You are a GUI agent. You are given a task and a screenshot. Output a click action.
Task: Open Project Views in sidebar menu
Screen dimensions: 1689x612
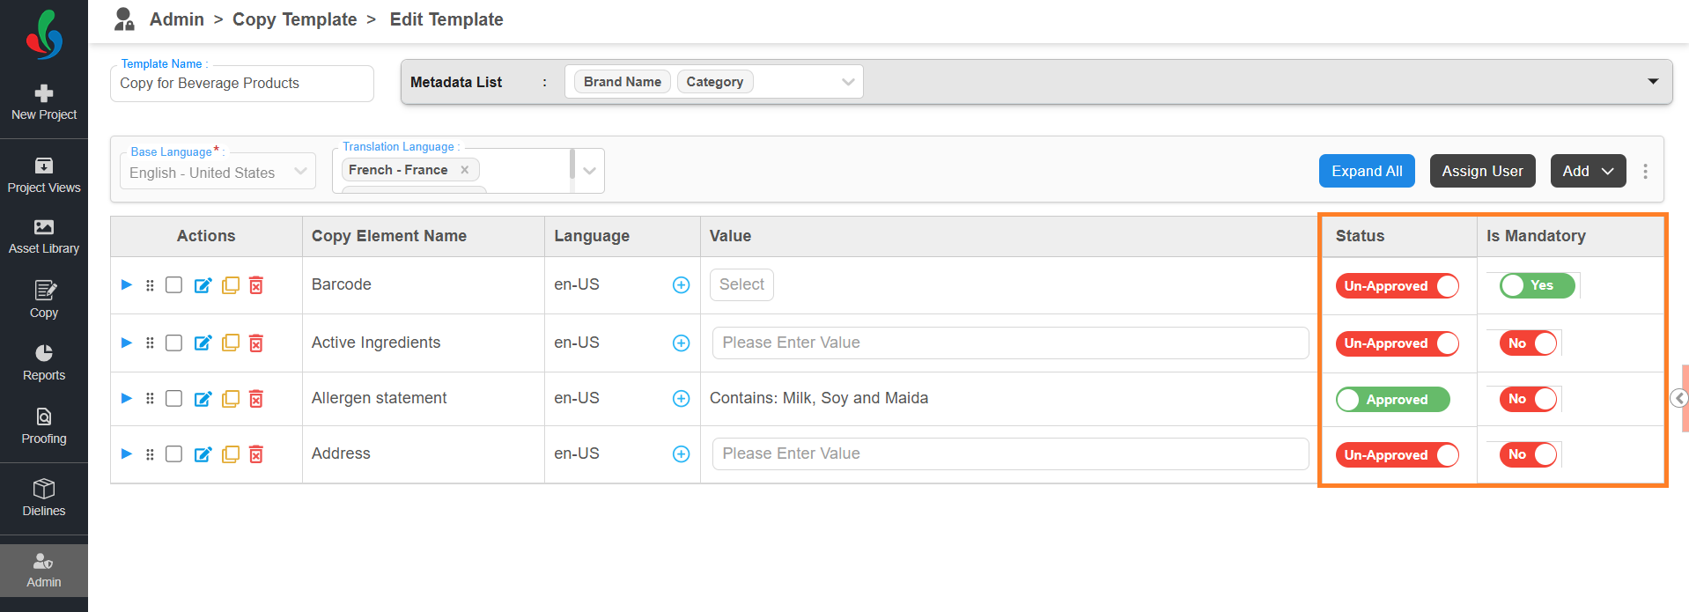44,175
